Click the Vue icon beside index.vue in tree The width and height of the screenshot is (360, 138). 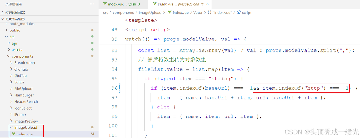click(x=13, y=134)
